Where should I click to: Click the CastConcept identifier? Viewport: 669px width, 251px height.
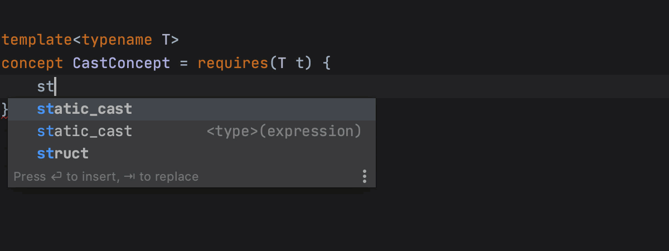pyautogui.click(x=122, y=62)
